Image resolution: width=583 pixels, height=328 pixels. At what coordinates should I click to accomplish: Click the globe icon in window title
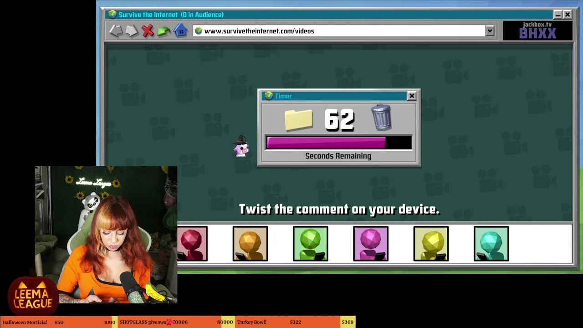click(112, 14)
